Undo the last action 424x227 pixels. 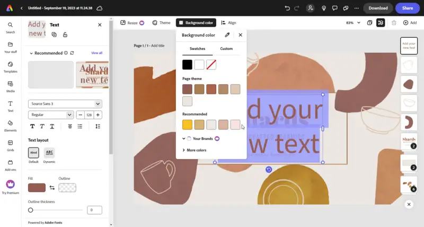287,8
